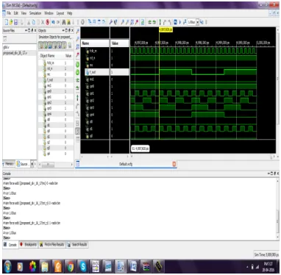
Task: Select glbl.v in Source Files
Action: pyautogui.click(x=6, y=47)
